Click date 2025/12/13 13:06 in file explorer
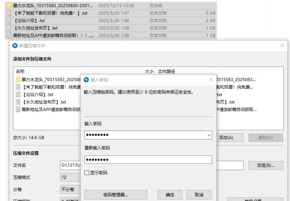 (x=116, y=5)
